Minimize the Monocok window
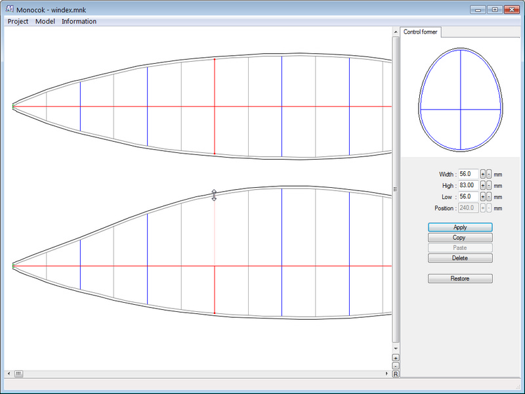Image resolution: width=525 pixels, height=394 pixels. coord(478,10)
